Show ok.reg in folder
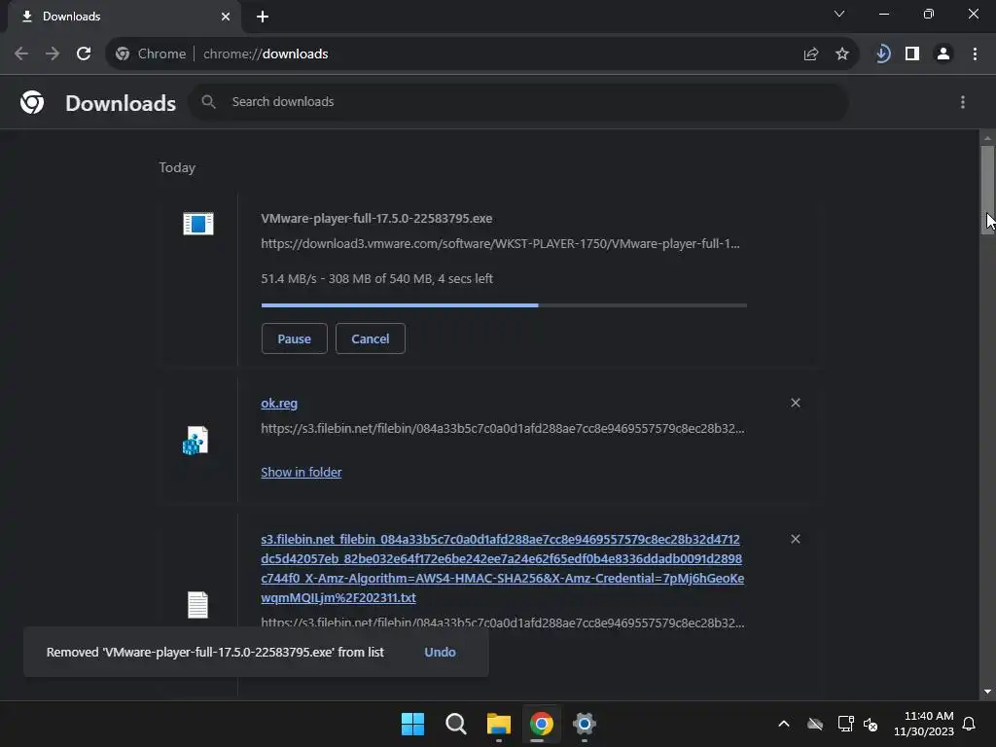 pos(302,472)
